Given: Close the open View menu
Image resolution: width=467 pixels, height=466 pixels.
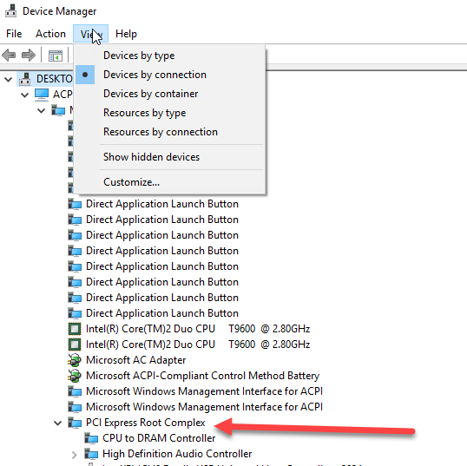Looking at the screenshot, I should point(90,34).
